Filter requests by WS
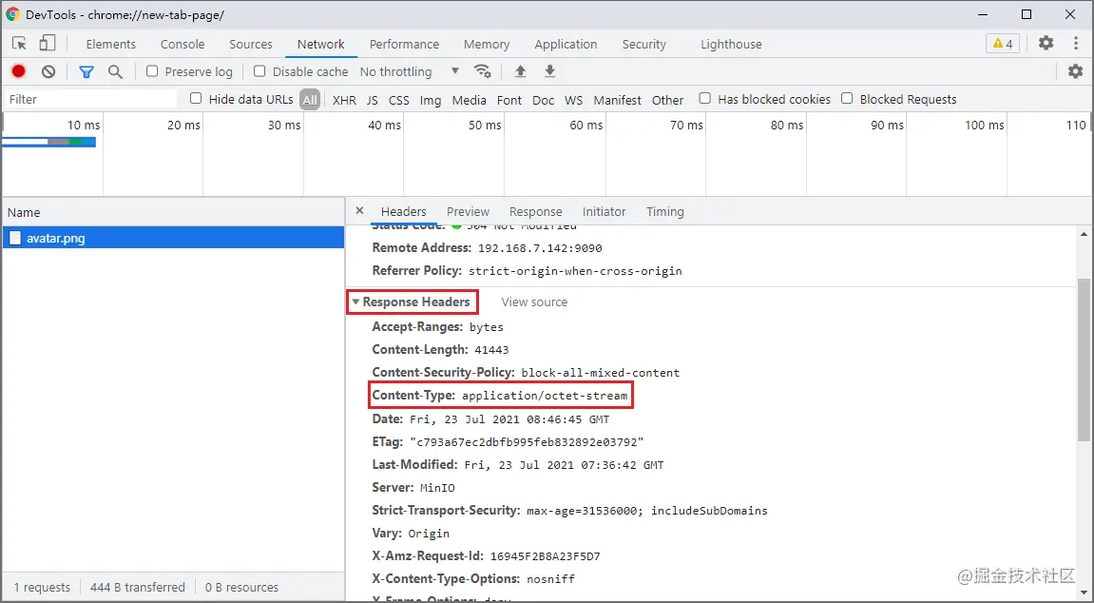This screenshot has height=603, width=1094. tap(573, 100)
